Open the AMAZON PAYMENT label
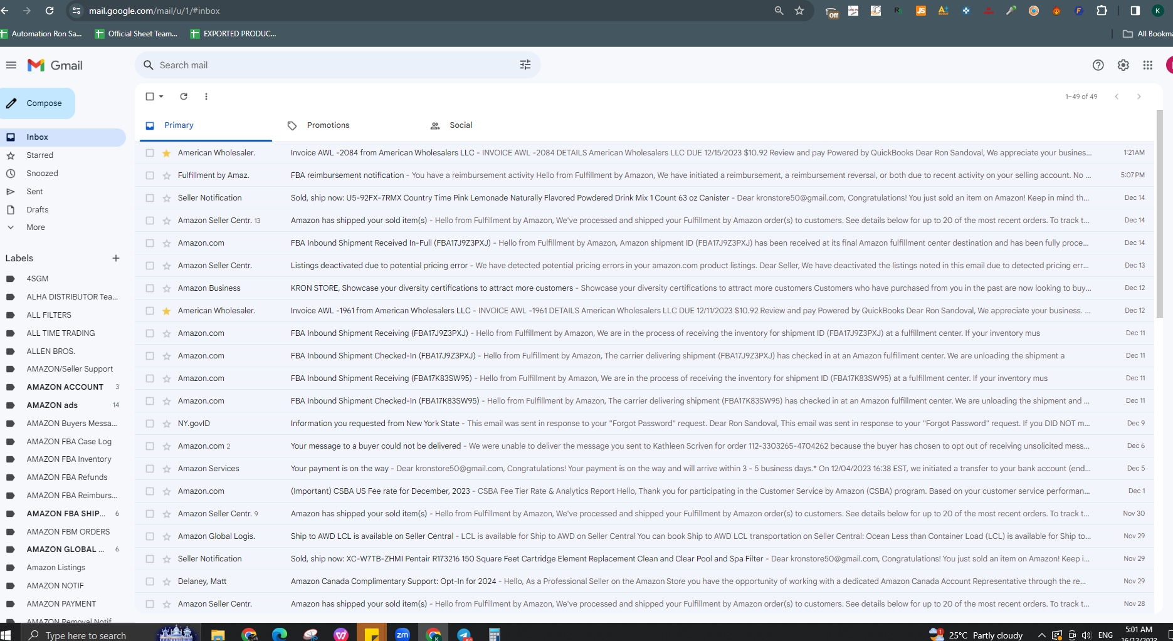Viewport: 1173px width, 641px height. pos(61,604)
